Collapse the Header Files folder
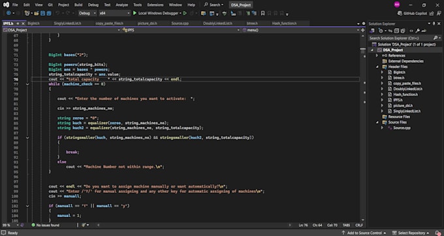This screenshot has width=444, height=236. click(377, 67)
